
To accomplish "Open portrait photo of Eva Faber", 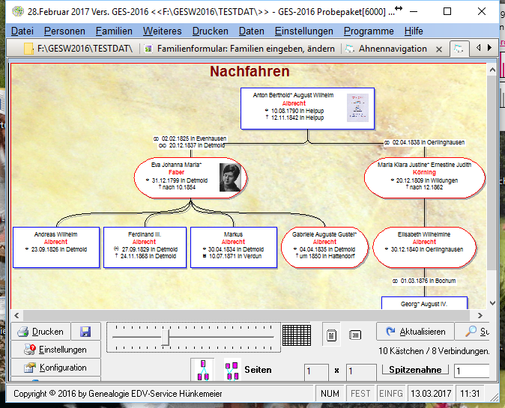I will click(230, 177).
